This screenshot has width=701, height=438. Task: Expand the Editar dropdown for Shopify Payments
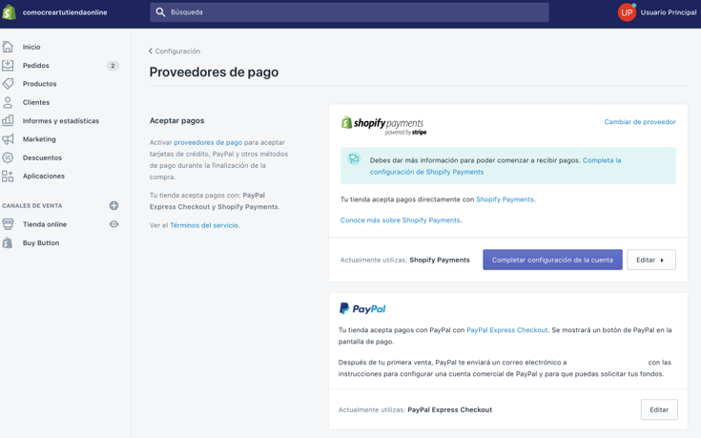pos(650,260)
